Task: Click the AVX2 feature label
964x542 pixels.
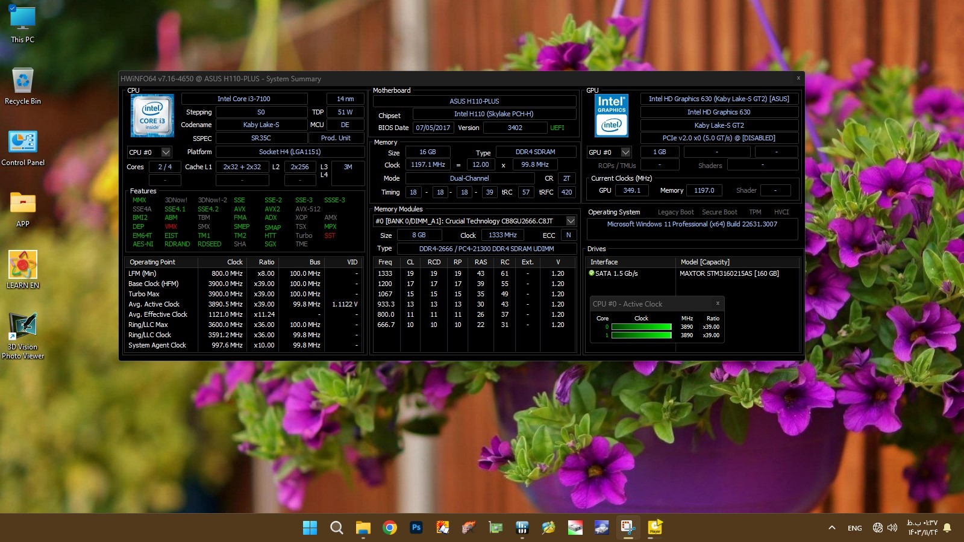Action: tap(272, 209)
